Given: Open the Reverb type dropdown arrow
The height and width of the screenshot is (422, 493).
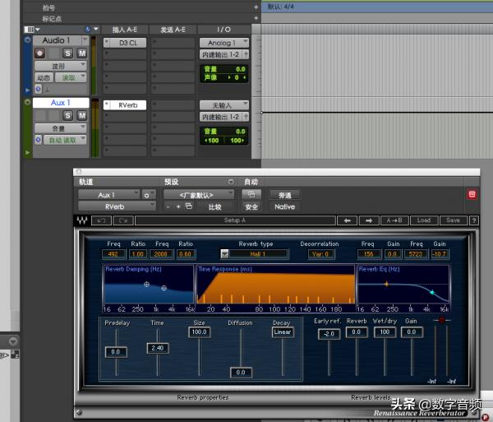Looking at the screenshot, I should click(224, 254).
